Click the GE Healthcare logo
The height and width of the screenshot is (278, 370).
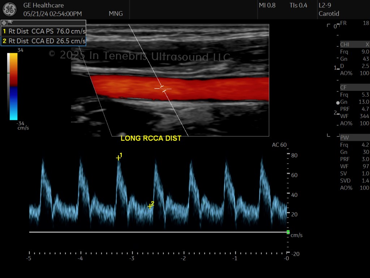pos(10,9)
